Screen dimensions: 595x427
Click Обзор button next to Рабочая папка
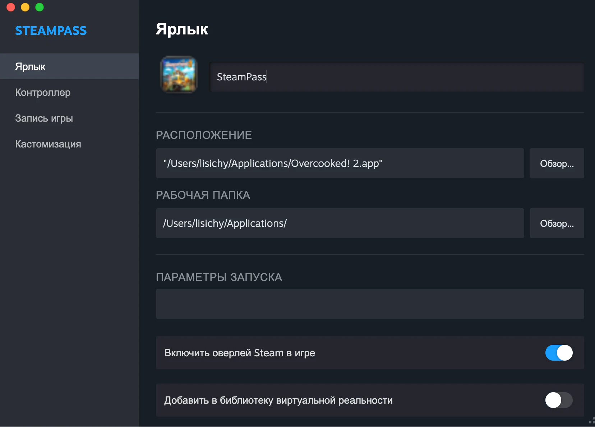tap(557, 223)
